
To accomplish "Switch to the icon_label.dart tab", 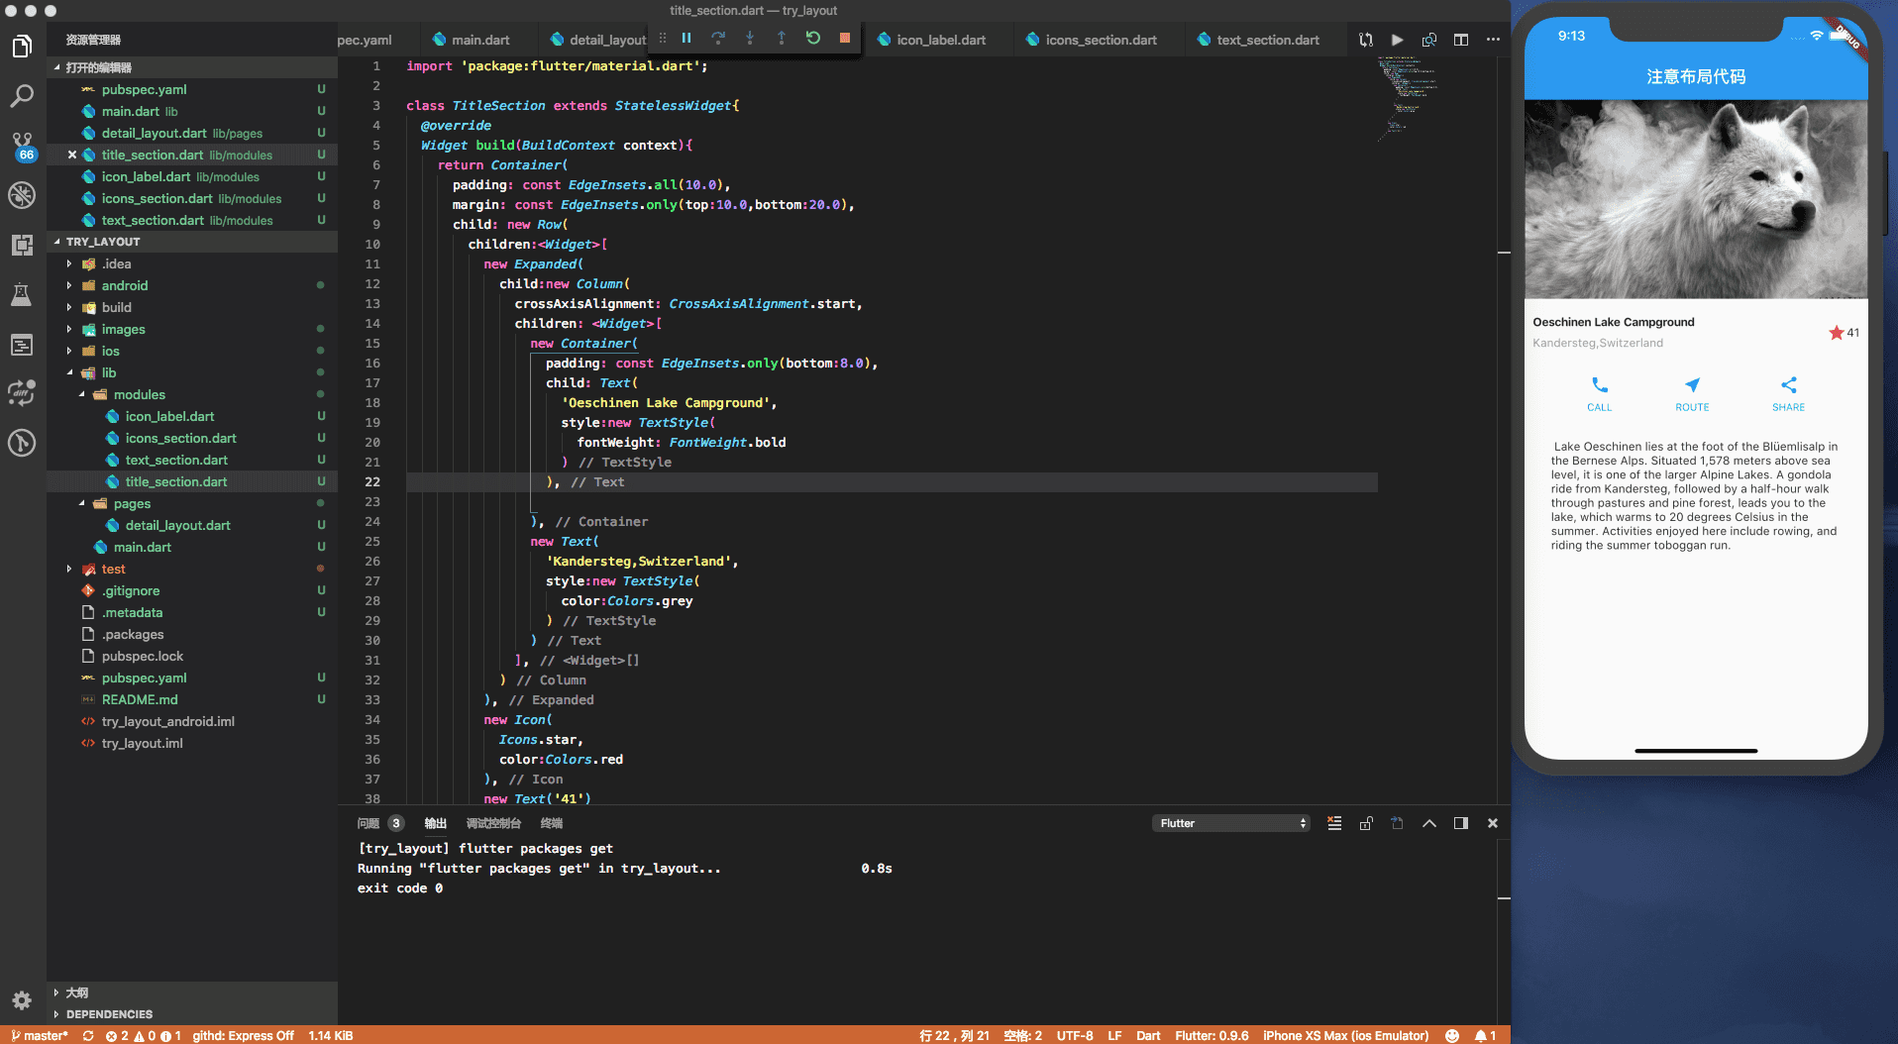I will [x=940, y=40].
